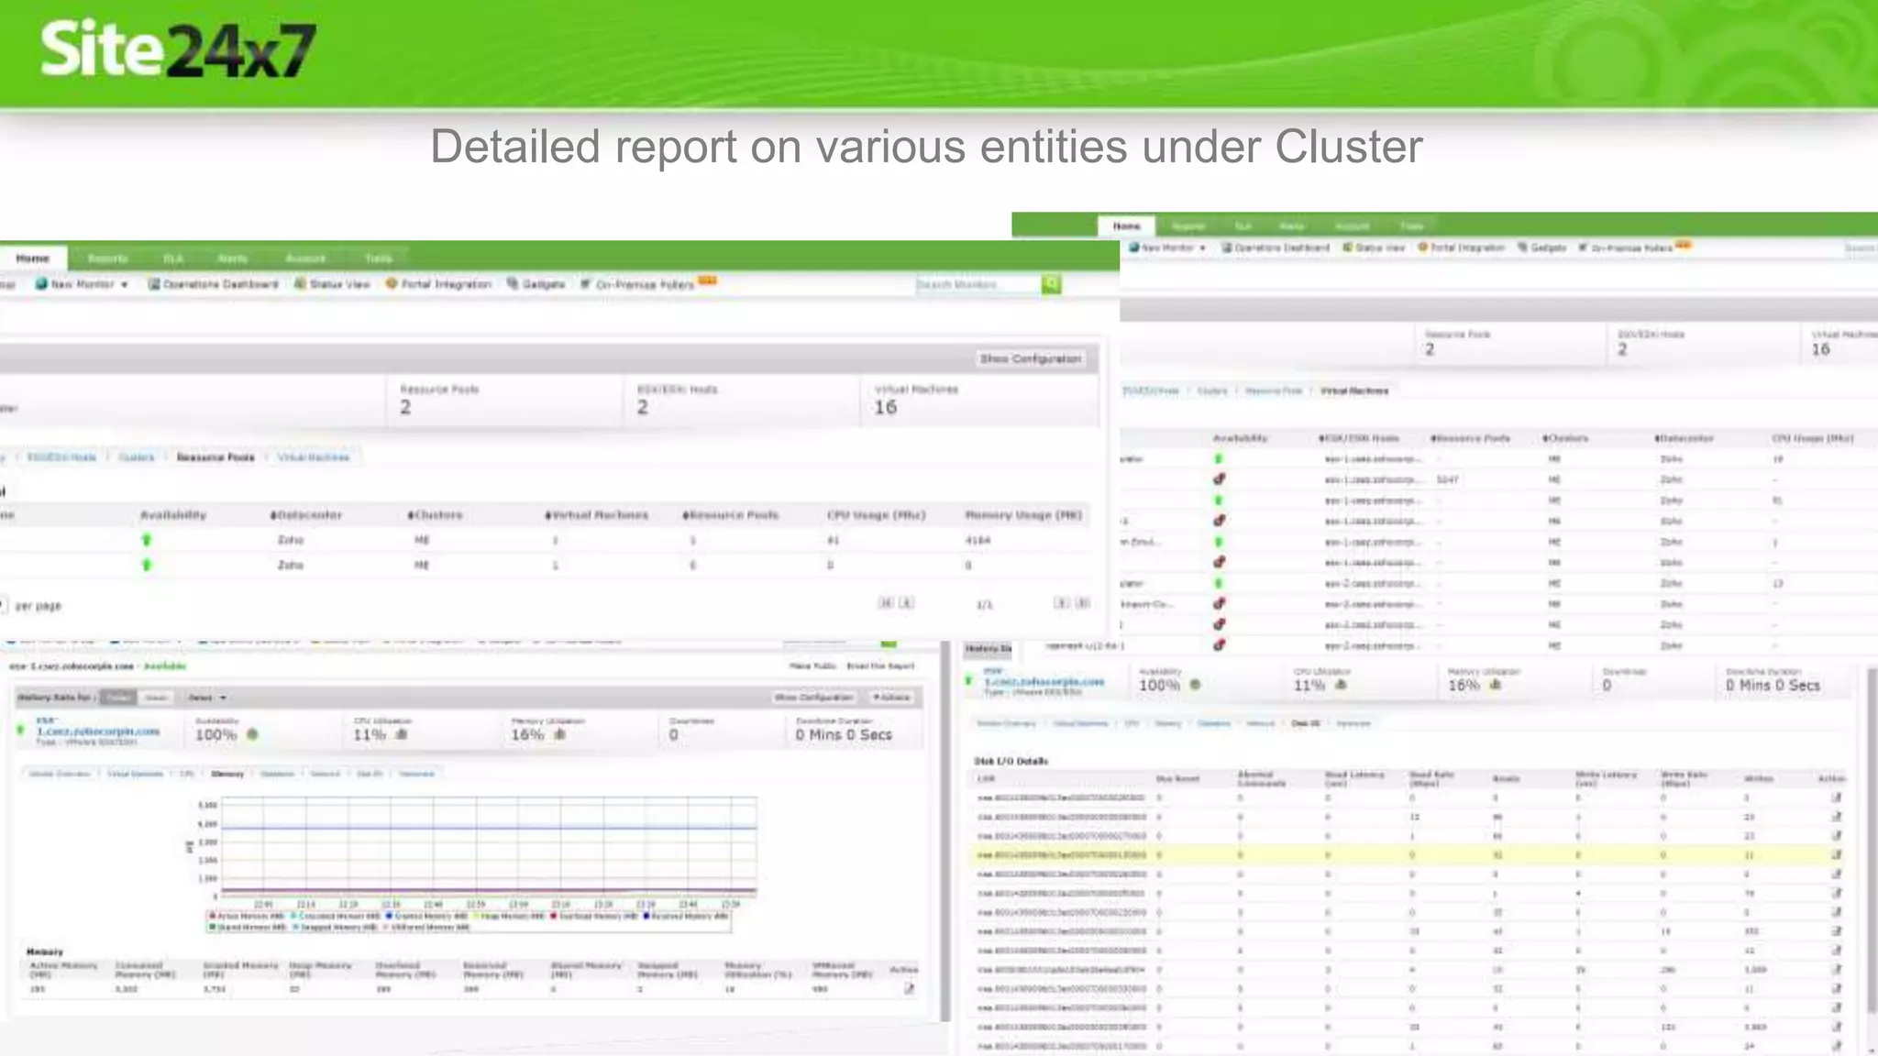The image size is (1878, 1056).
Task: Open Actions dropdown in bottom-left window
Action: click(891, 698)
